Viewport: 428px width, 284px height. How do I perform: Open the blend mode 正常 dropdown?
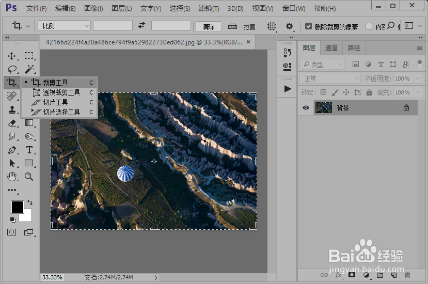[330, 78]
